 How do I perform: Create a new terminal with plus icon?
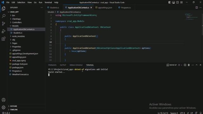click(179, 65)
